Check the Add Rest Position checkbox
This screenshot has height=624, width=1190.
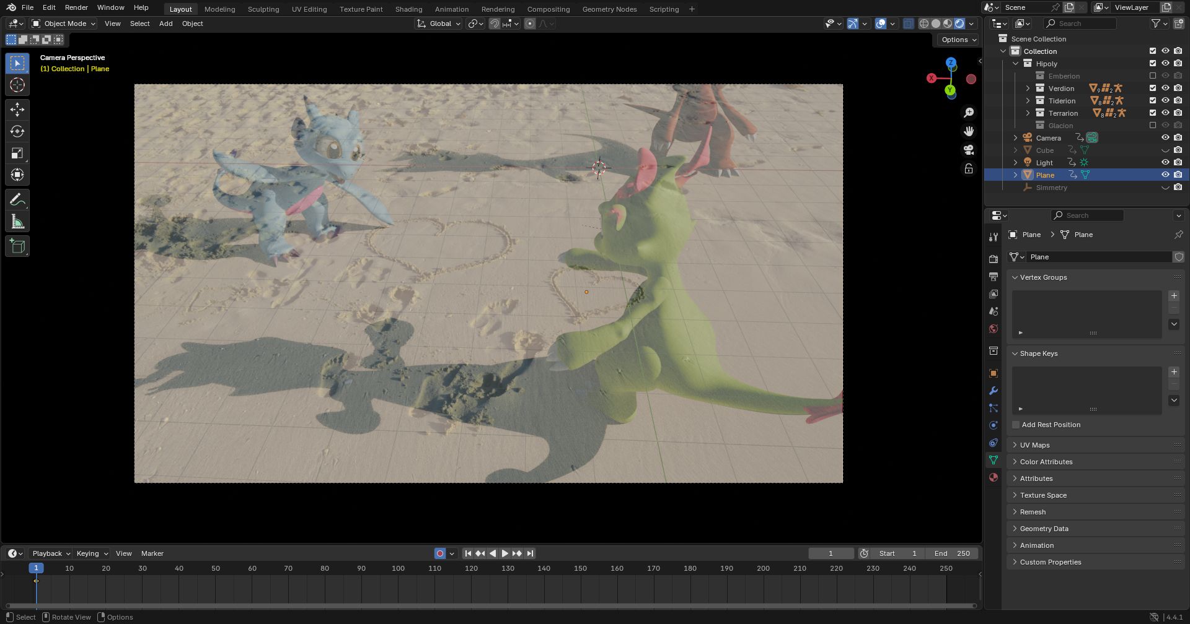[1016, 425]
